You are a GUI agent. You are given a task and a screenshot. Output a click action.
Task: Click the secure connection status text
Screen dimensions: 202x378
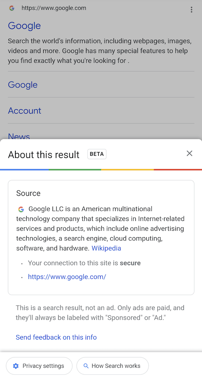click(x=84, y=263)
